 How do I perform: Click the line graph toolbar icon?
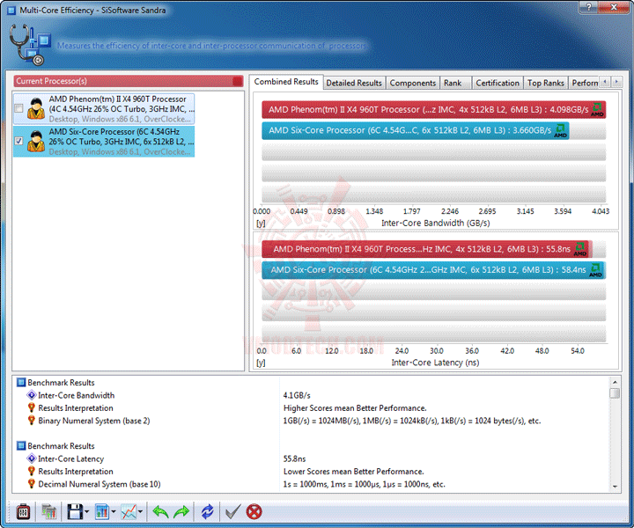point(129,512)
